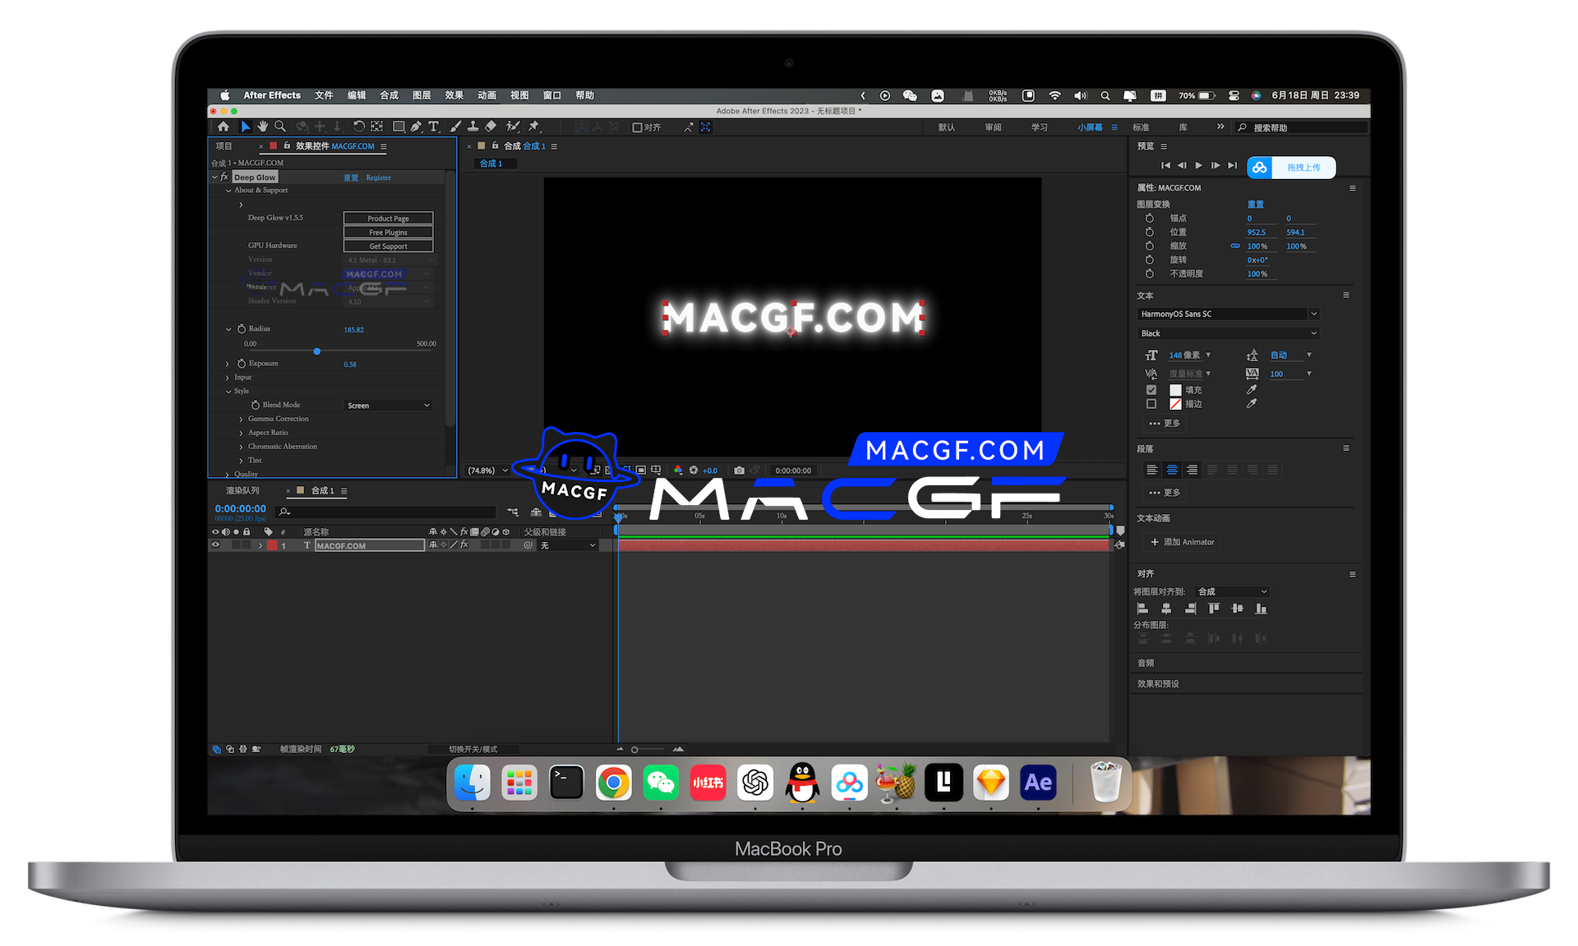1578x946 pixels.
Task: Click the position stopwatch icon in properties
Action: 1149,232
